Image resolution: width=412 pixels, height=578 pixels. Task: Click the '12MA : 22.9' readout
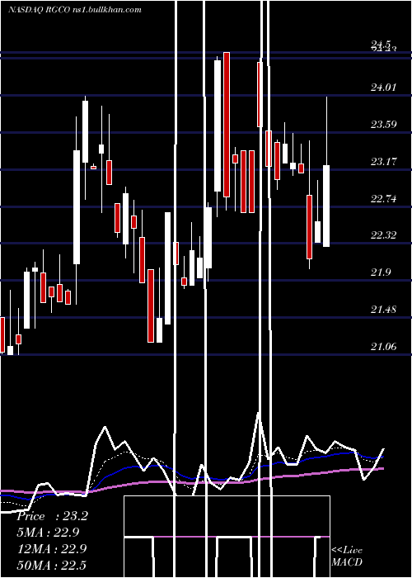pos(52,549)
